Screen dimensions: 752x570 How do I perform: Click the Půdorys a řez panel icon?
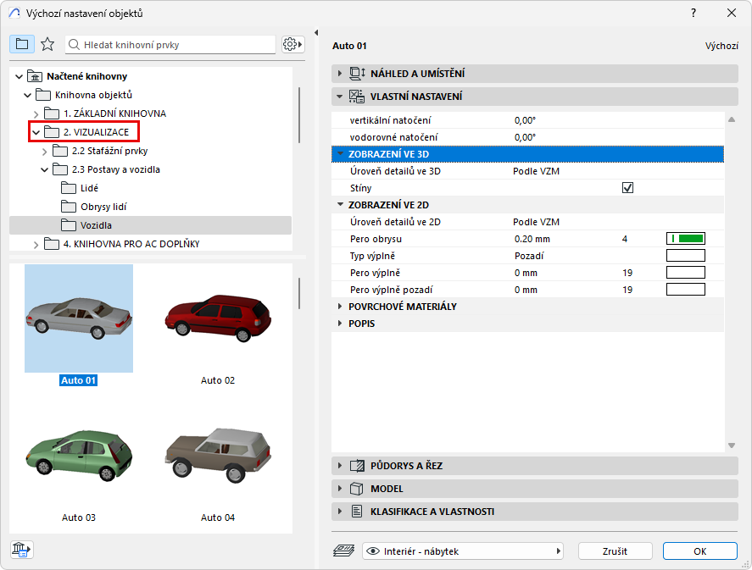[357, 466]
